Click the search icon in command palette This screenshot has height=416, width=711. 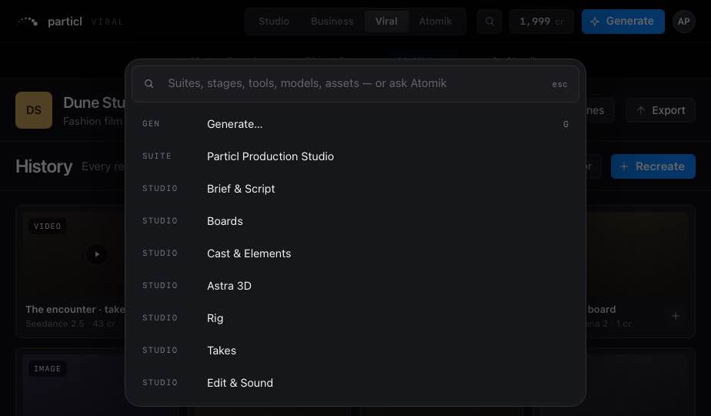(x=149, y=83)
